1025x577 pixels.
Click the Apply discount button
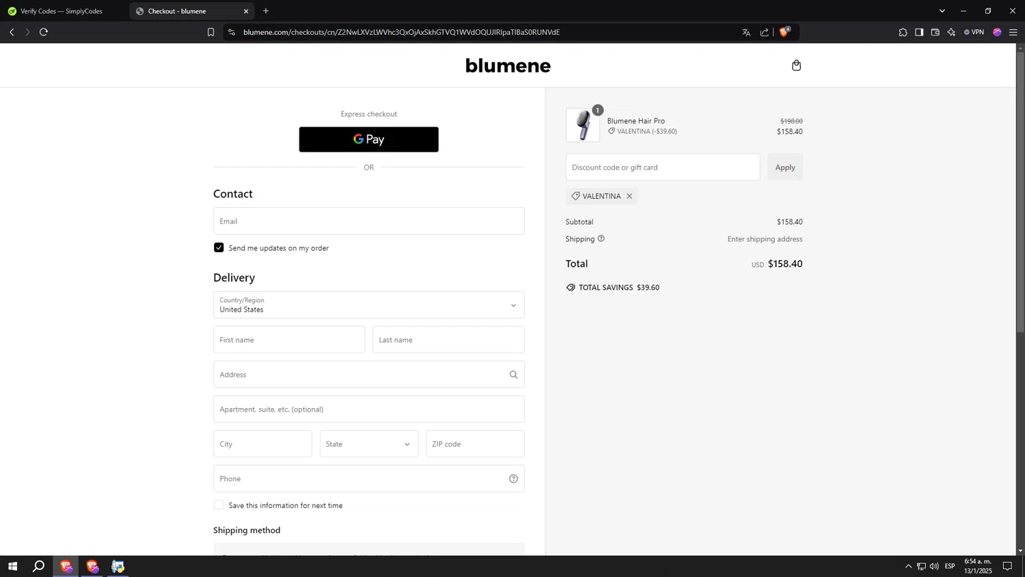785,167
